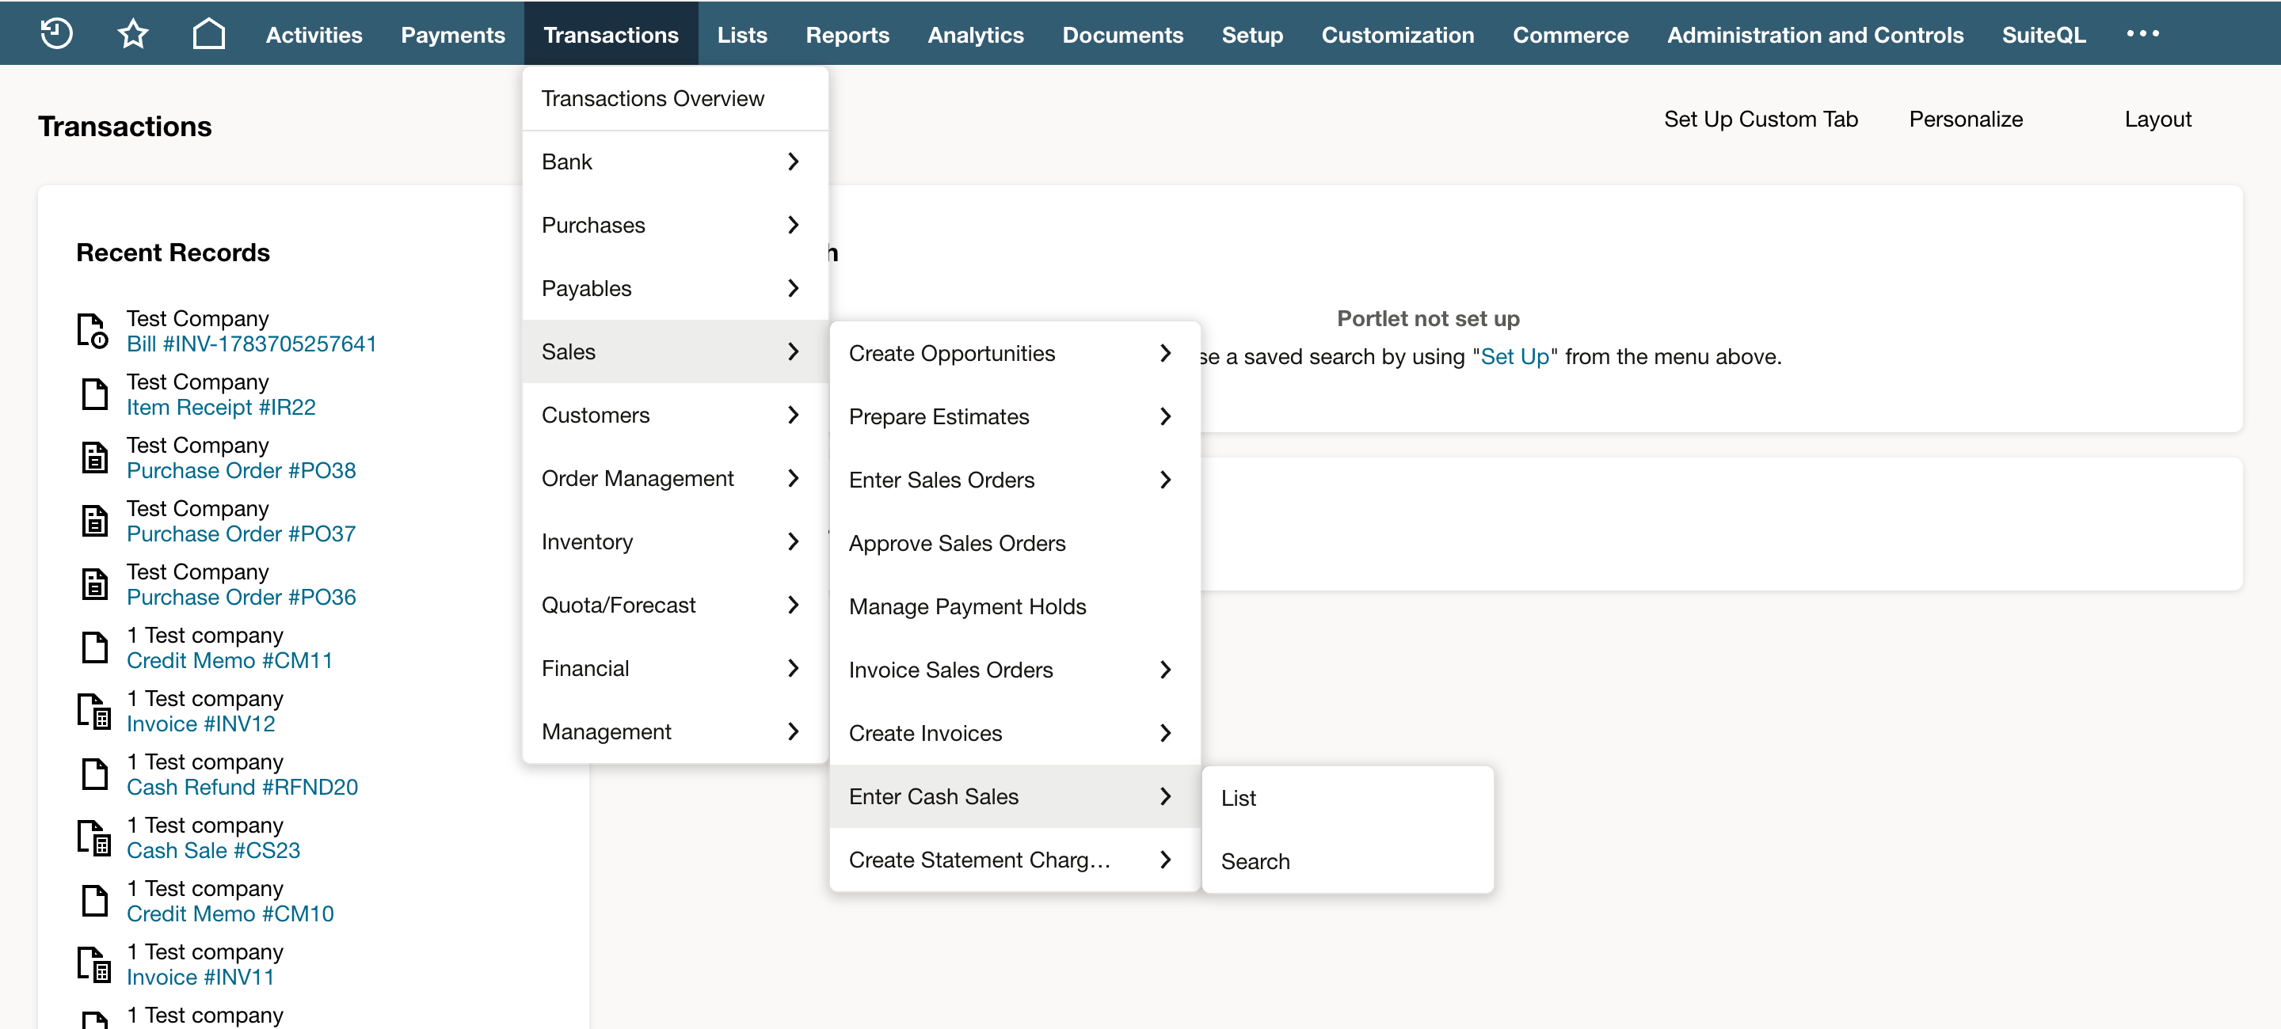The height and width of the screenshot is (1029, 2281).
Task: Open Cash Sale #CS23 record link
Action: coord(213,850)
